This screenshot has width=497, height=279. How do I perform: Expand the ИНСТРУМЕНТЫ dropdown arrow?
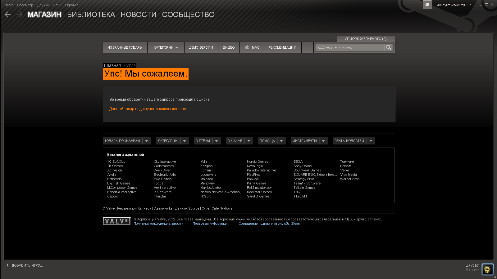click(x=323, y=141)
